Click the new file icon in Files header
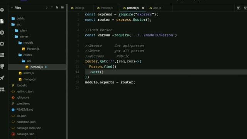The image size is (247, 139). tap(57, 7)
